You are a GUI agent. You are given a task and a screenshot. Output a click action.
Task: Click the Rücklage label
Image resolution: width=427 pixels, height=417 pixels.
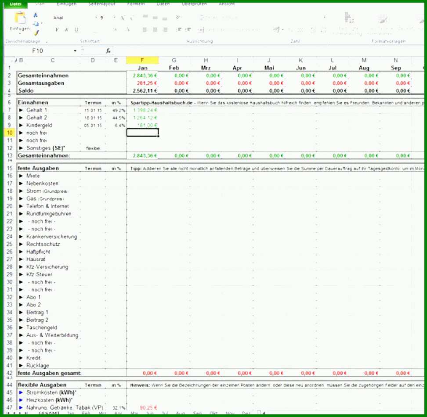[38, 366]
